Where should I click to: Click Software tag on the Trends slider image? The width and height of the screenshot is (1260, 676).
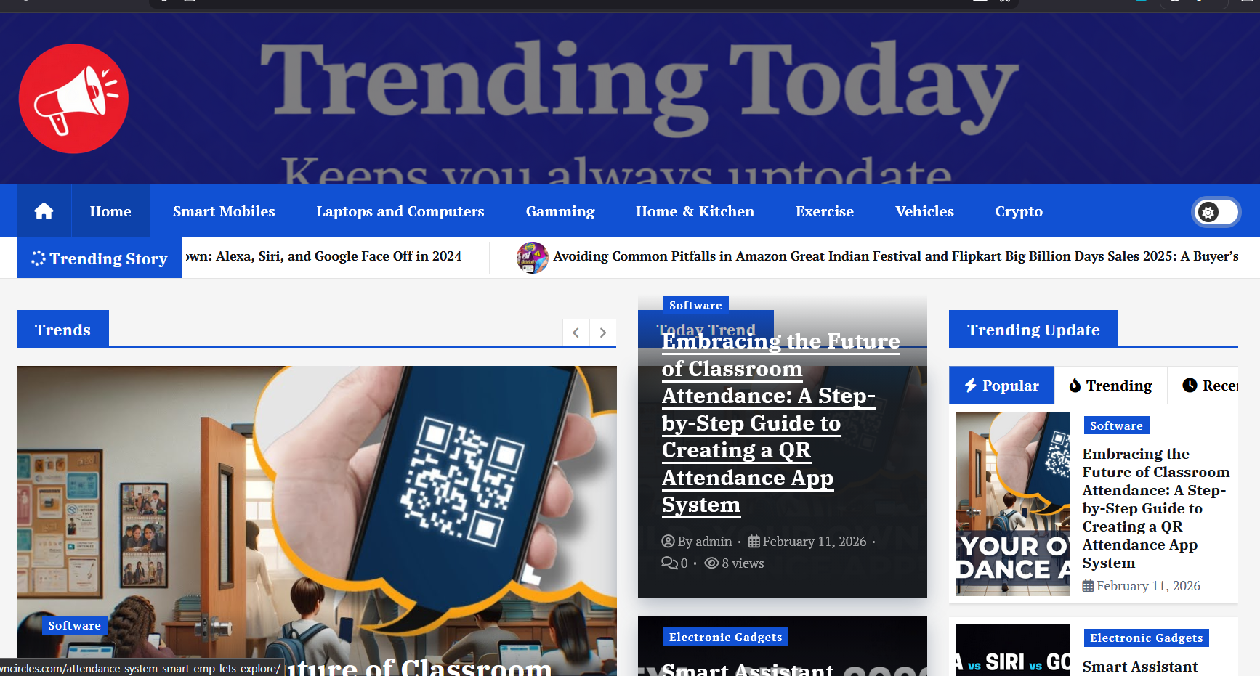pos(74,625)
